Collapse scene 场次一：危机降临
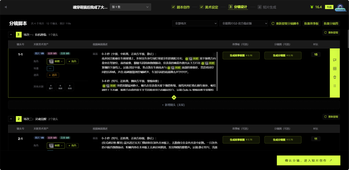This screenshot has width=349, height=170. tap(11, 35)
